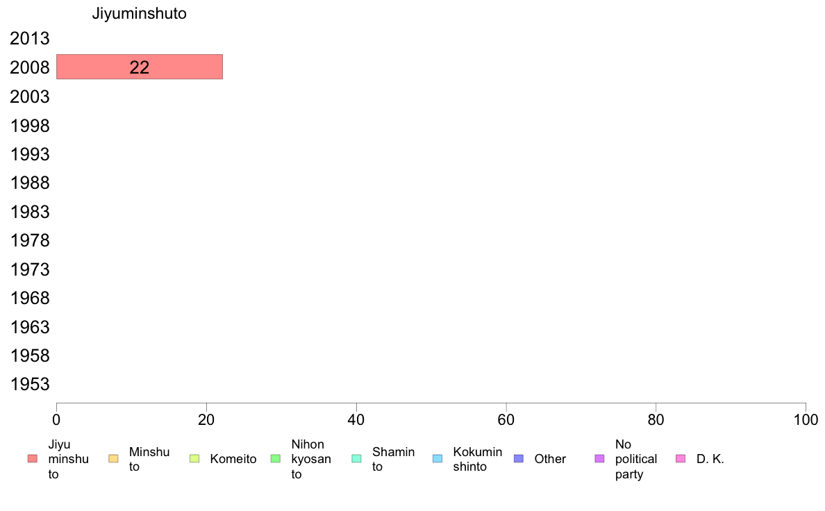Click the Nihon kyosanto green legend swatch
The width and height of the screenshot is (825, 511).
(x=275, y=459)
